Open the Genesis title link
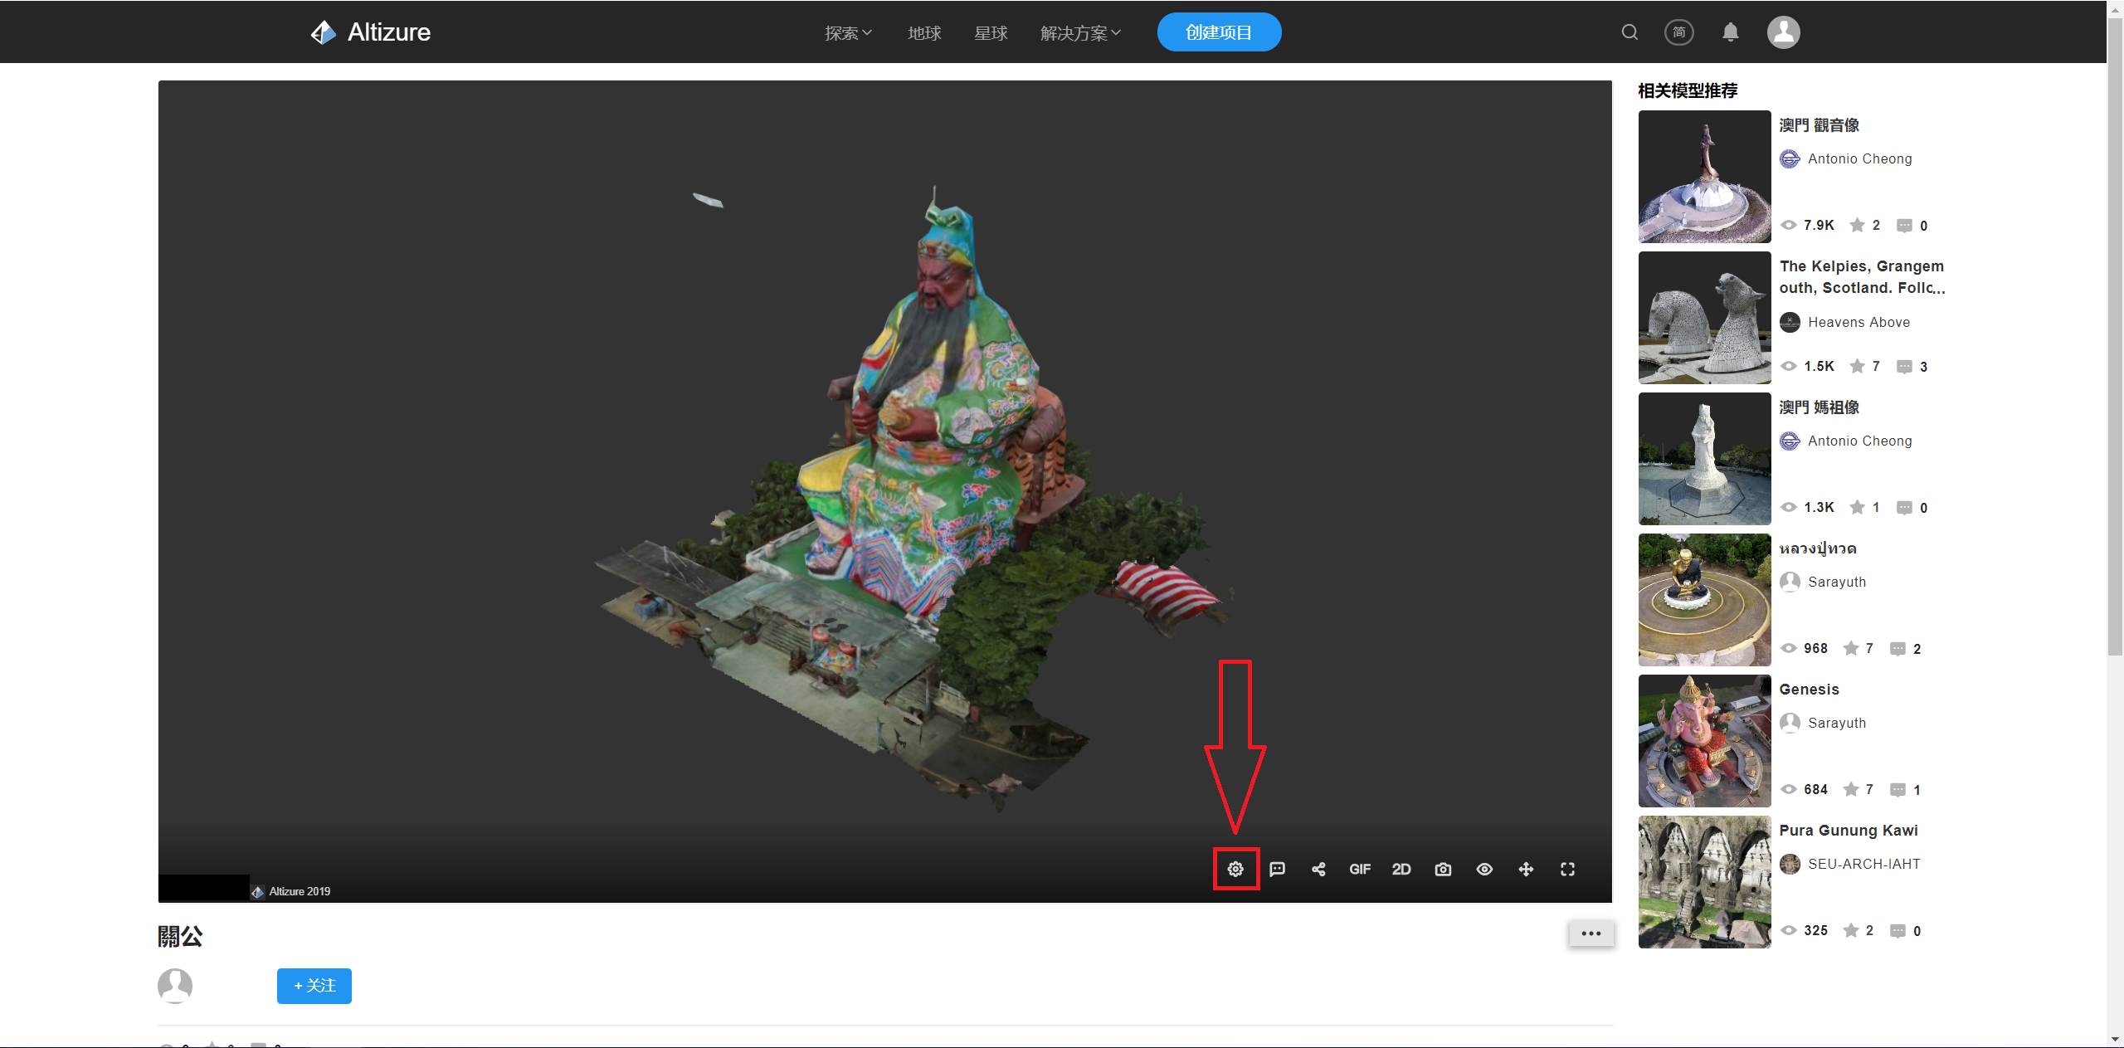Image resolution: width=2124 pixels, height=1048 pixels. 1810,690
